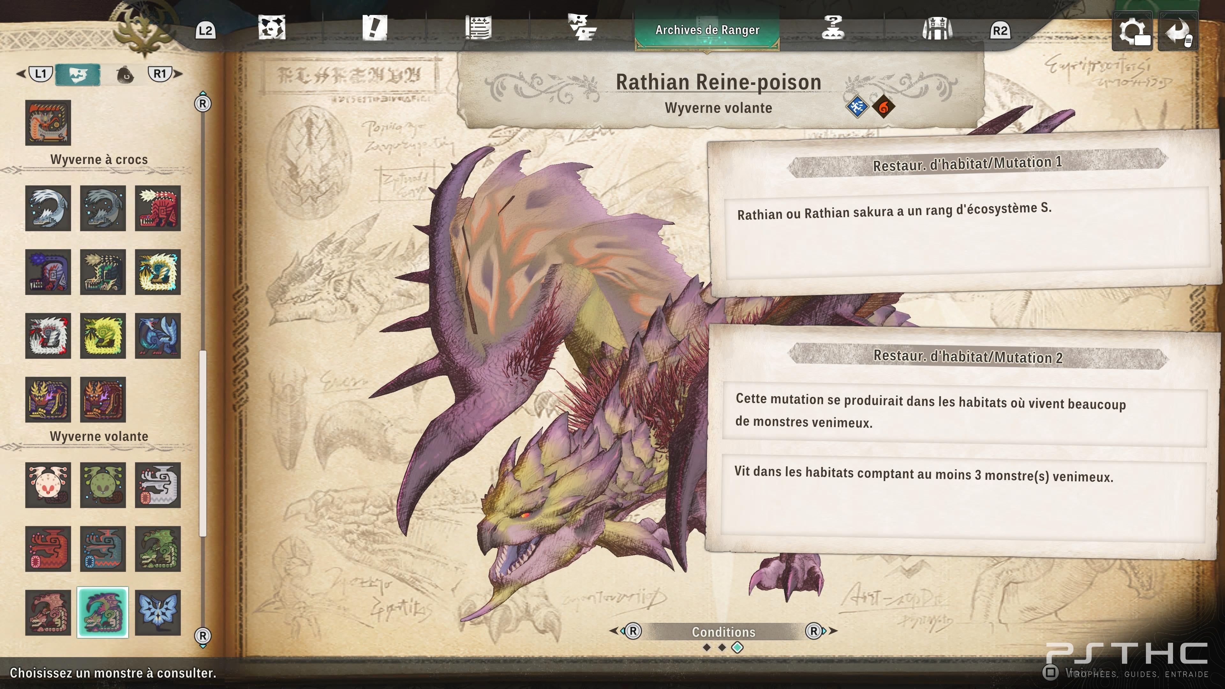The height and width of the screenshot is (689, 1225).
Task: Open the exclamation mark quest tab
Action: click(375, 27)
